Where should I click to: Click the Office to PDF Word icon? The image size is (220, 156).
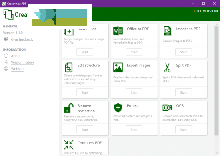pos(118,31)
